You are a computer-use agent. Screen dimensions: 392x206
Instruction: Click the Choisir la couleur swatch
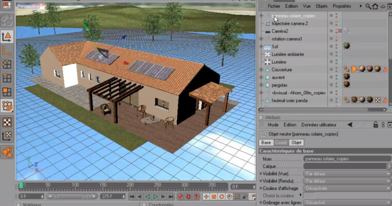point(309,196)
